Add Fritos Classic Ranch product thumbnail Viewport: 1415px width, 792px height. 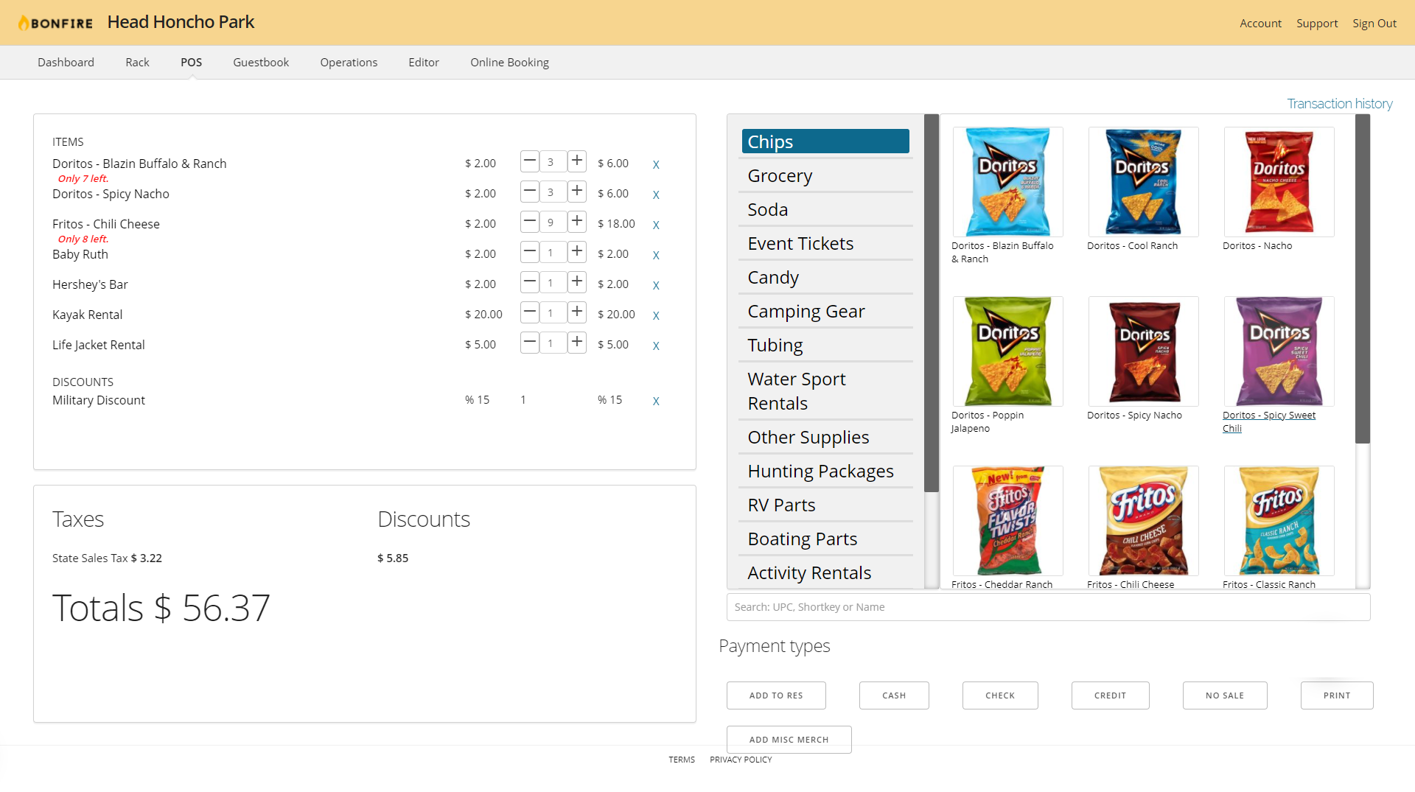click(1279, 521)
